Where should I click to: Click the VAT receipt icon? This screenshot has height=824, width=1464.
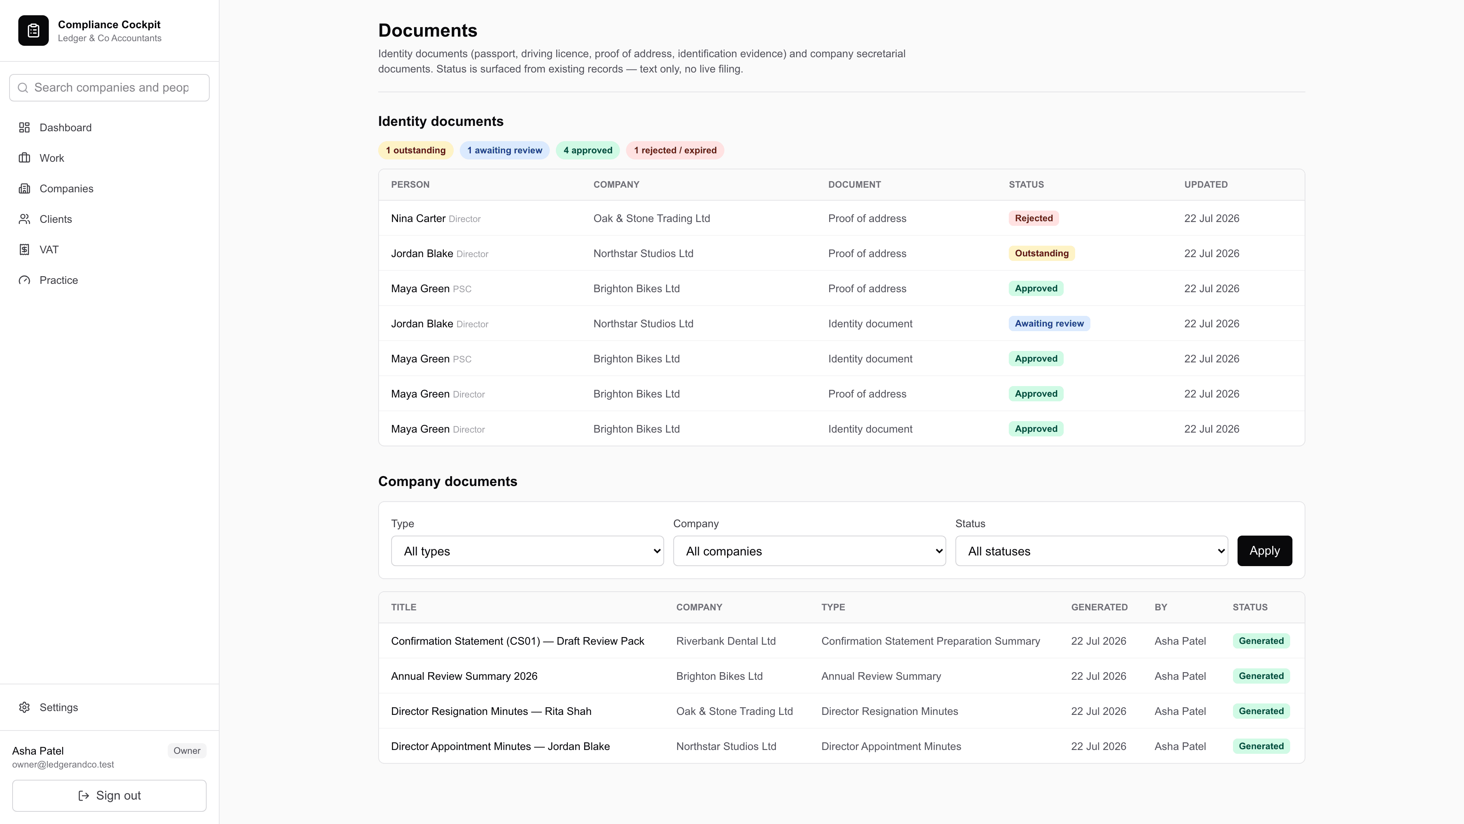pos(24,249)
